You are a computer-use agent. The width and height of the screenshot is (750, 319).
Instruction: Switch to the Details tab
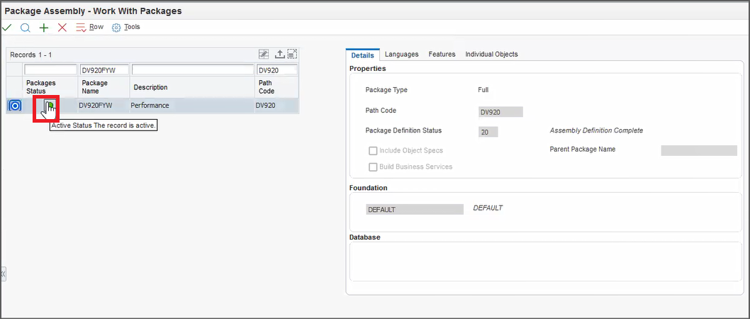362,55
